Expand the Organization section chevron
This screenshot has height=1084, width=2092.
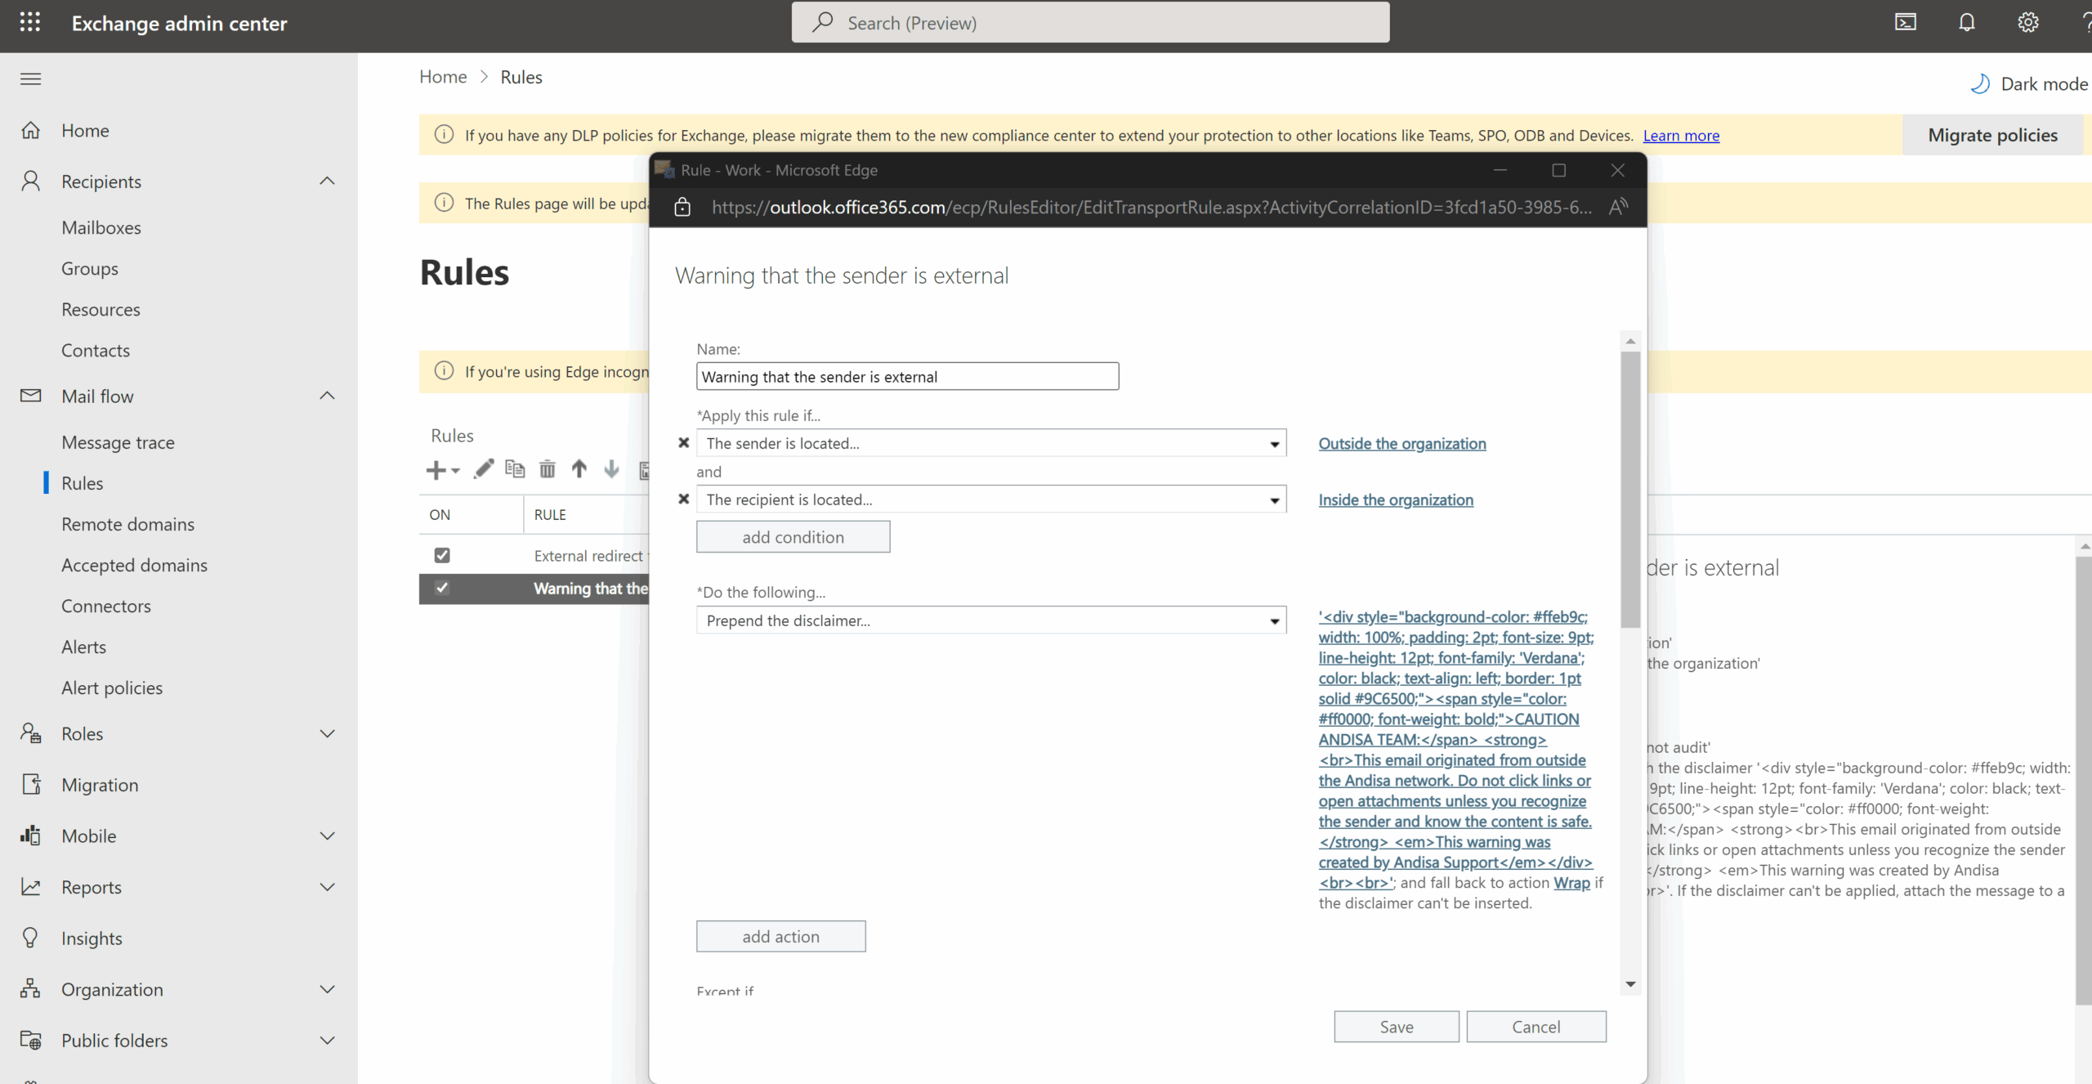[327, 989]
